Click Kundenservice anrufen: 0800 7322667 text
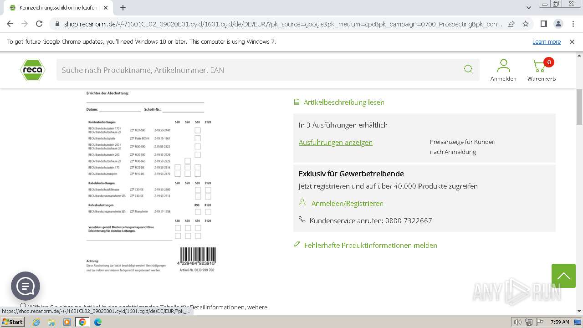The height and width of the screenshot is (328, 583). 371,220
